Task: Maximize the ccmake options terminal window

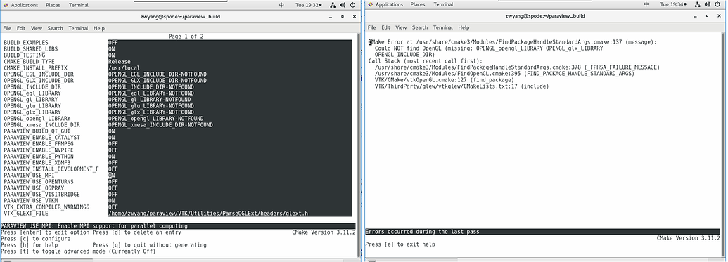Action: tap(342, 16)
